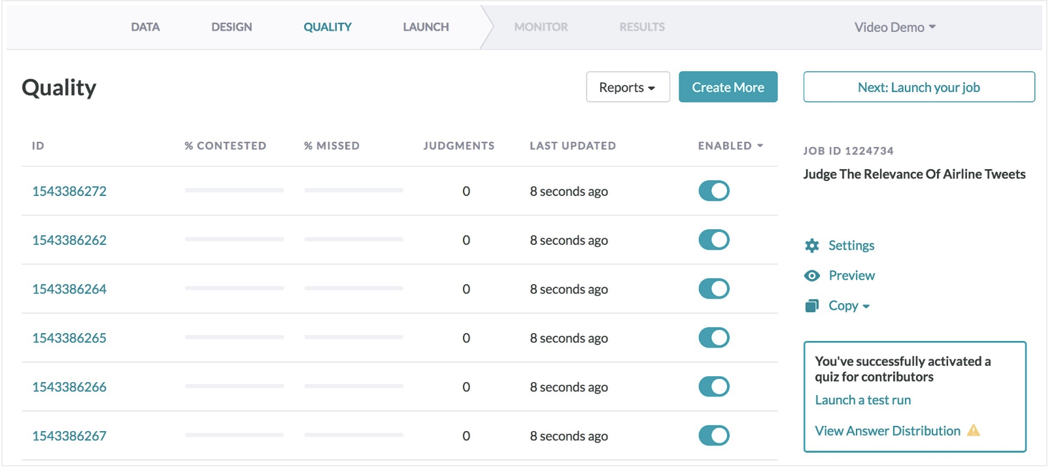Image resolution: width=1054 pixels, height=469 pixels.
Task: Click job title Judge The Relevance Of Airline Tweets
Action: point(914,174)
